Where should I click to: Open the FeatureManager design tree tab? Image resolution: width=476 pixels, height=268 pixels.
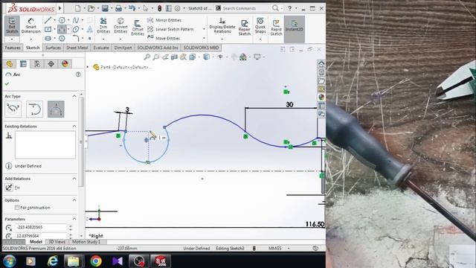(10, 64)
